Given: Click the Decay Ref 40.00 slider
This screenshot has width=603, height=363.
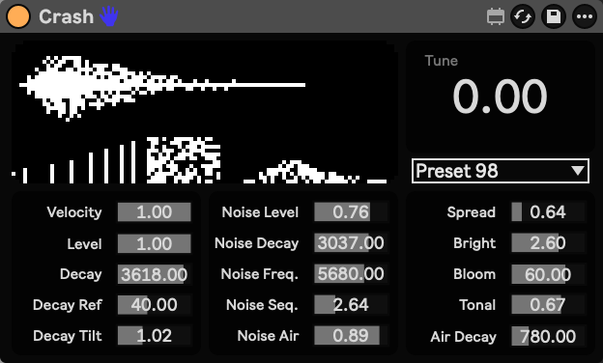Looking at the screenshot, I should coord(155,305).
